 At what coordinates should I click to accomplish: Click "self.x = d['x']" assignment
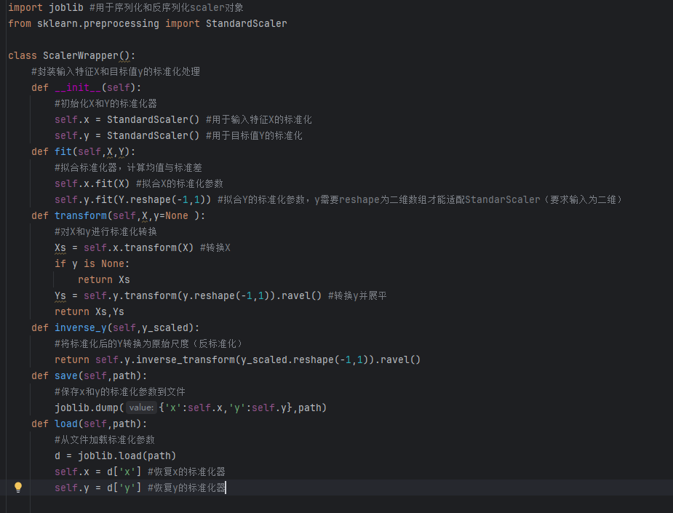[x=98, y=472]
